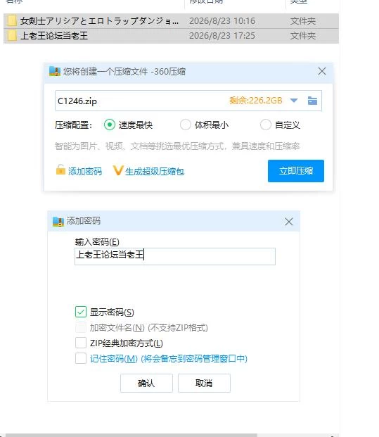This screenshot has height=437, width=379.
Task: Open the browse folder icon beside 剩余:226.2GB
Action: (312, 101)
